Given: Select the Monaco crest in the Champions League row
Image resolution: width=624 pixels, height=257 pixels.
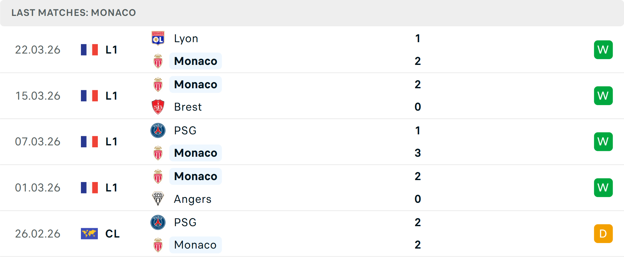Looking at the screenshot, I should pos(158,245).
